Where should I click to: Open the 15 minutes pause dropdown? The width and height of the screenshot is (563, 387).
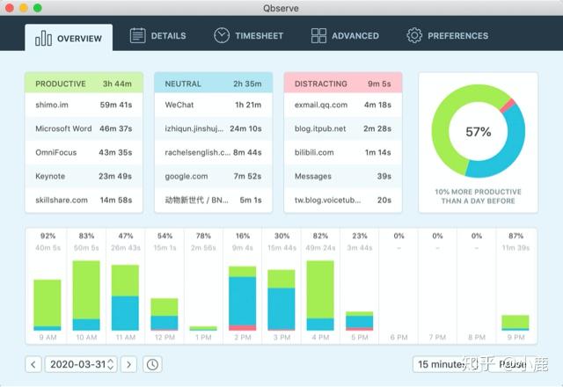[x=448, y=364]
